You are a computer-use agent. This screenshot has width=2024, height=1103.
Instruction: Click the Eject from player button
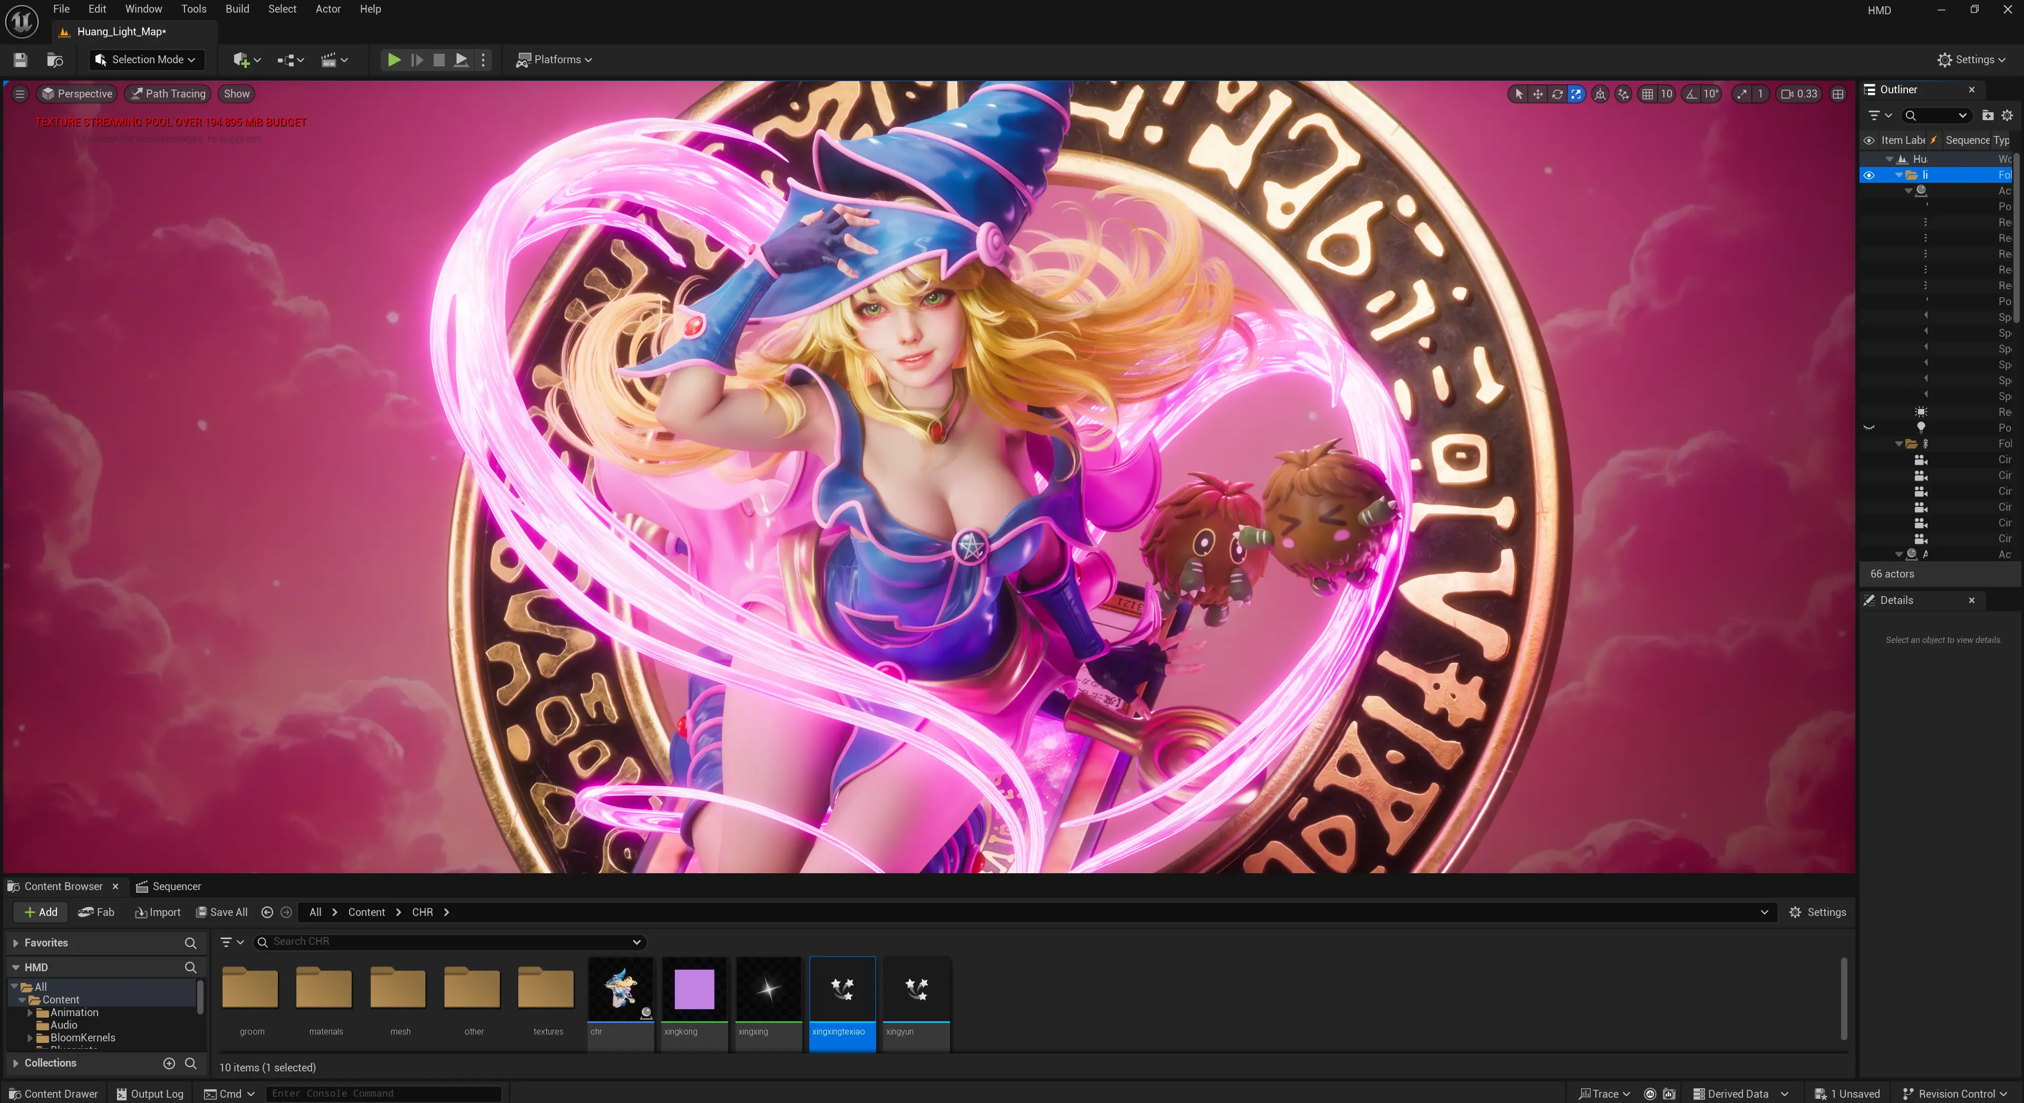pos(462,60)
